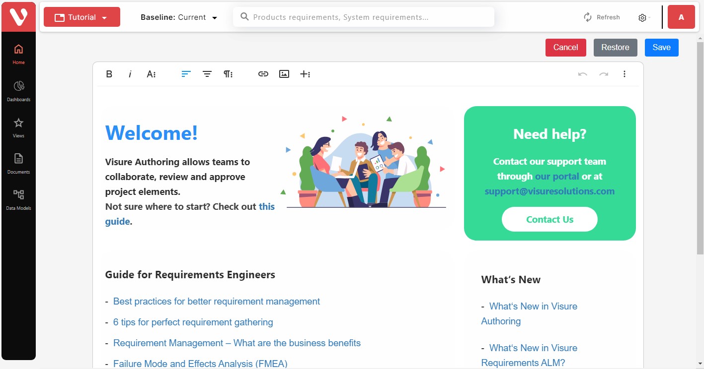Click the search magnifier icon
704x369 pixels.
[244, 17]
